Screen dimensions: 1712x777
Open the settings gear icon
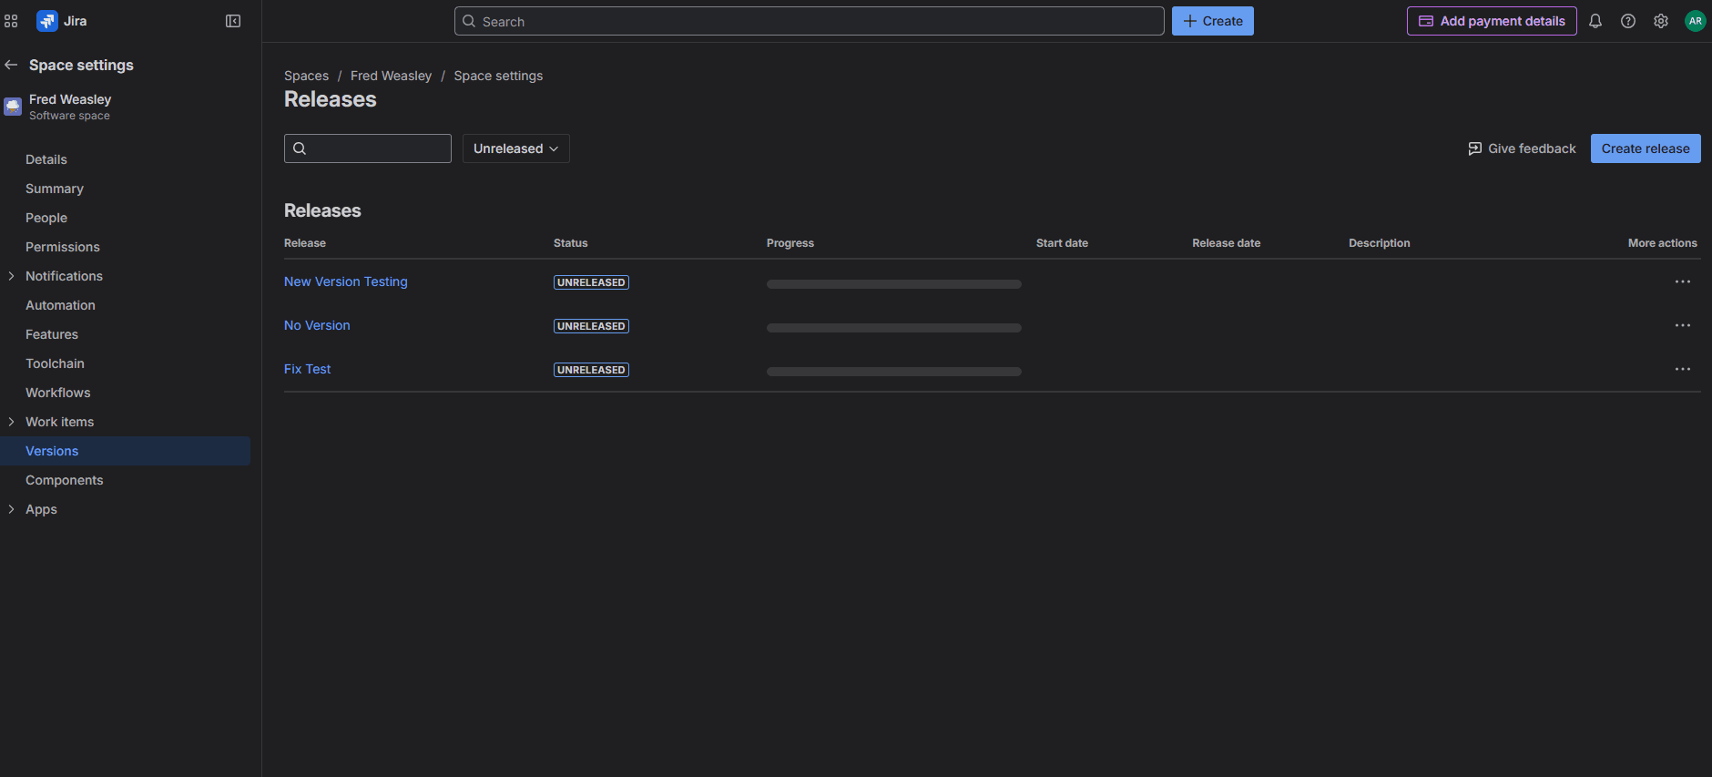[x=1661, y=21]
